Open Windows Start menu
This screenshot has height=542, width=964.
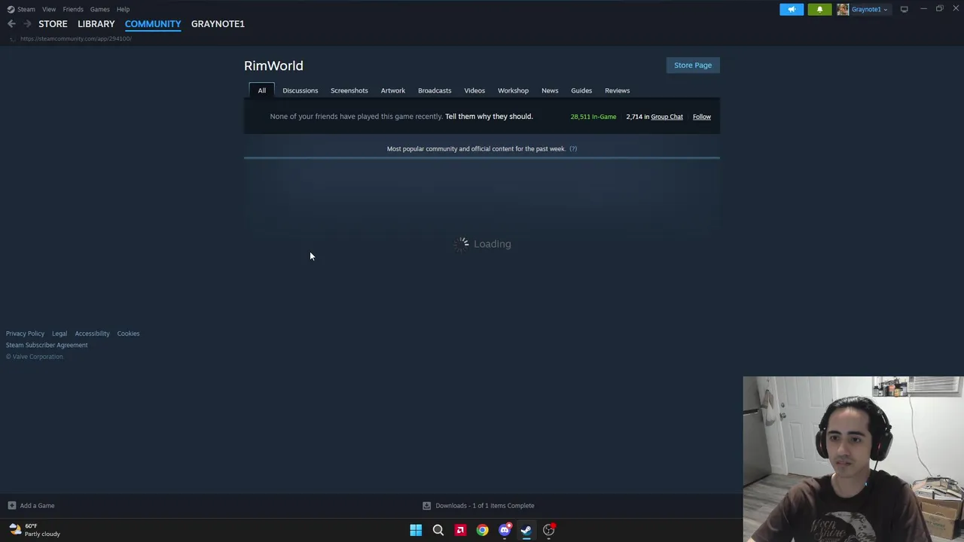point(416,530)
